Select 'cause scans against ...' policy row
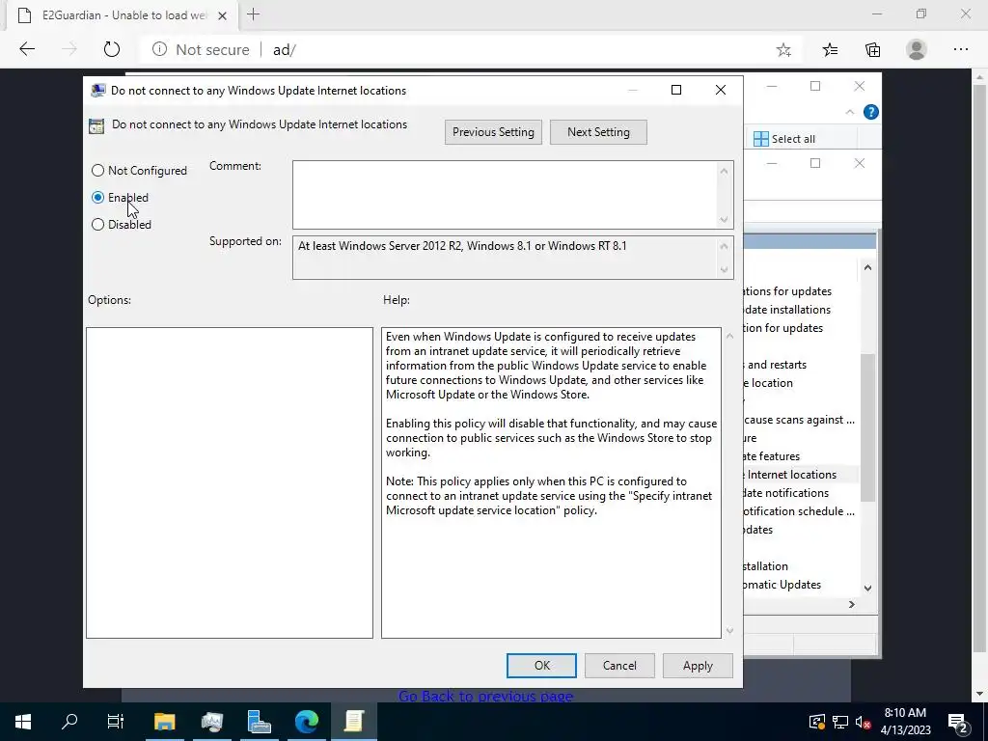Image resolution: width=988 pixels, height=741 pixels. point(800,420)
